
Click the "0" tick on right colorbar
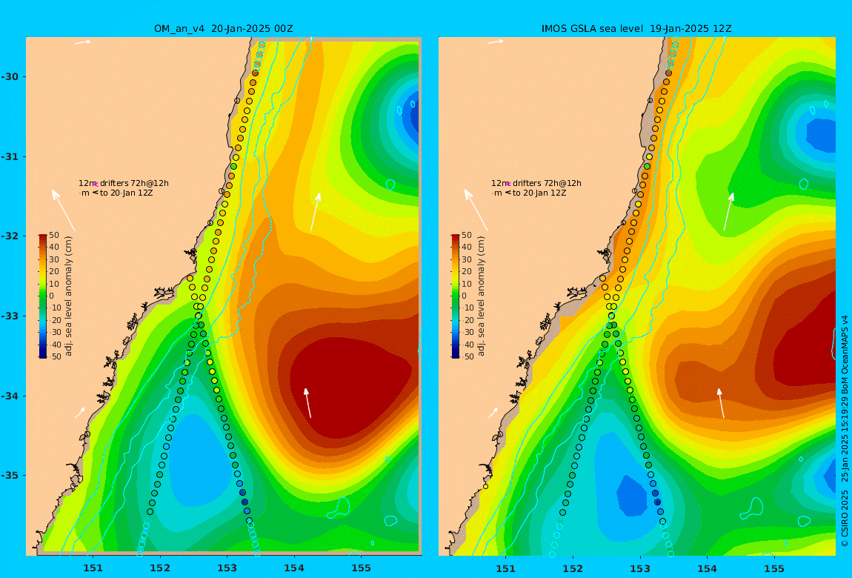464,296
